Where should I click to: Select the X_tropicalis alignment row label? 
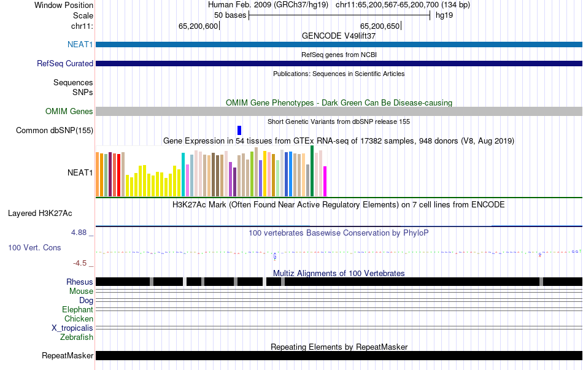click(72, 328)
